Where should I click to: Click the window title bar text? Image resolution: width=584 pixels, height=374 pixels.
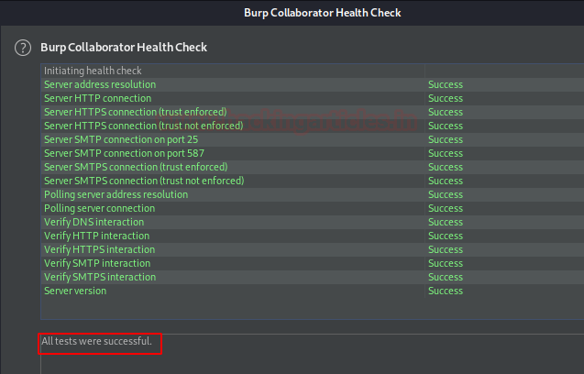[x=323, y=13]
